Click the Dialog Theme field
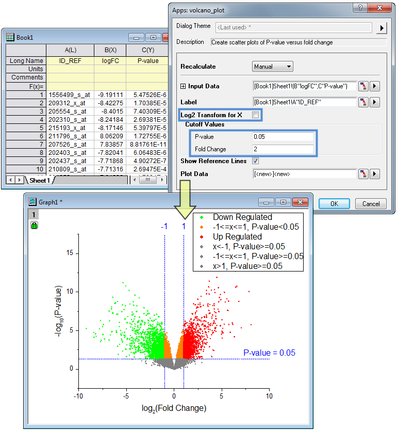 294,28
